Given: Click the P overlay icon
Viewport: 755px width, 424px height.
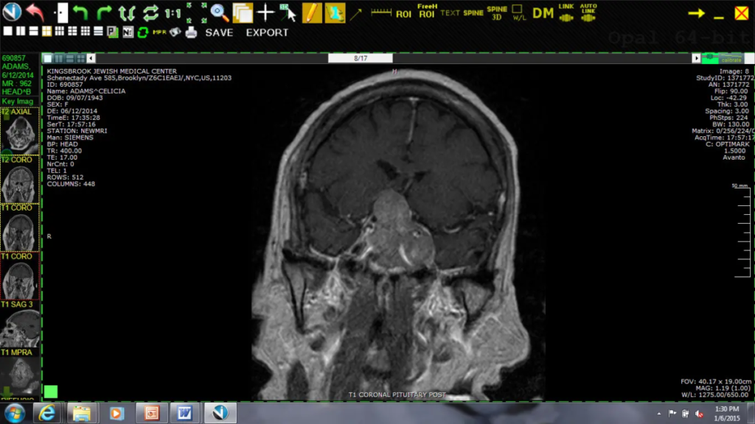Looking at the screenshot, I should 113,32.
